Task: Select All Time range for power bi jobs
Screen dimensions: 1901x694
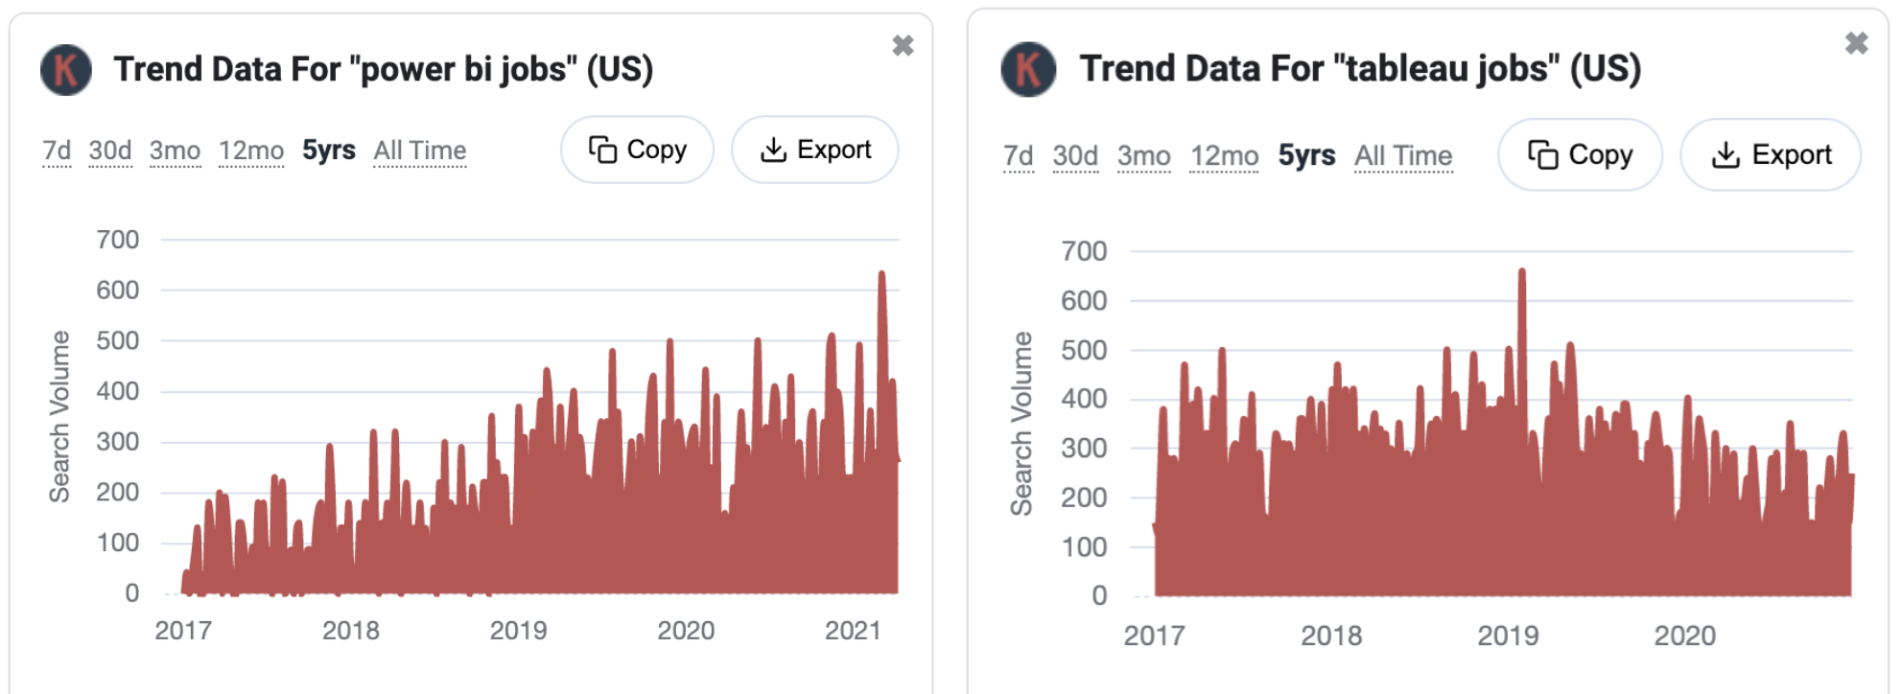Action: click(420, 150)
